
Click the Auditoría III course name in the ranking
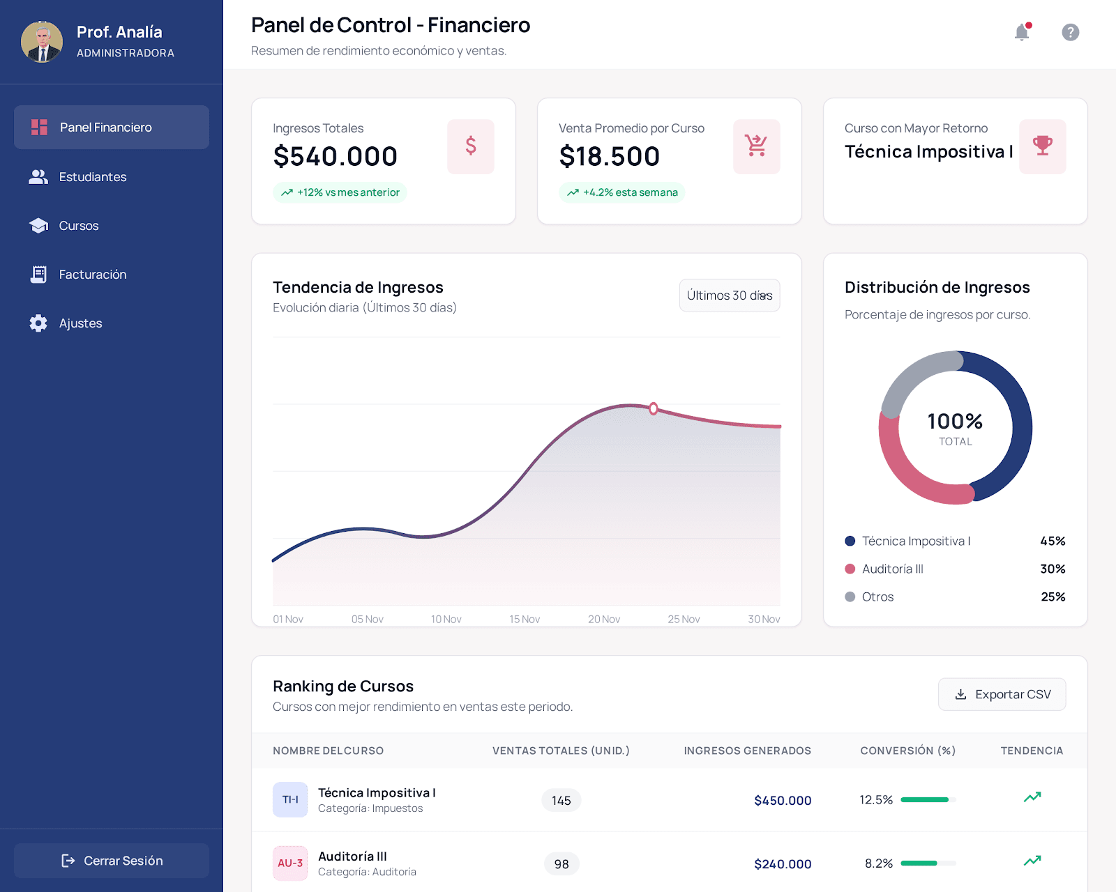coord(352,856)
